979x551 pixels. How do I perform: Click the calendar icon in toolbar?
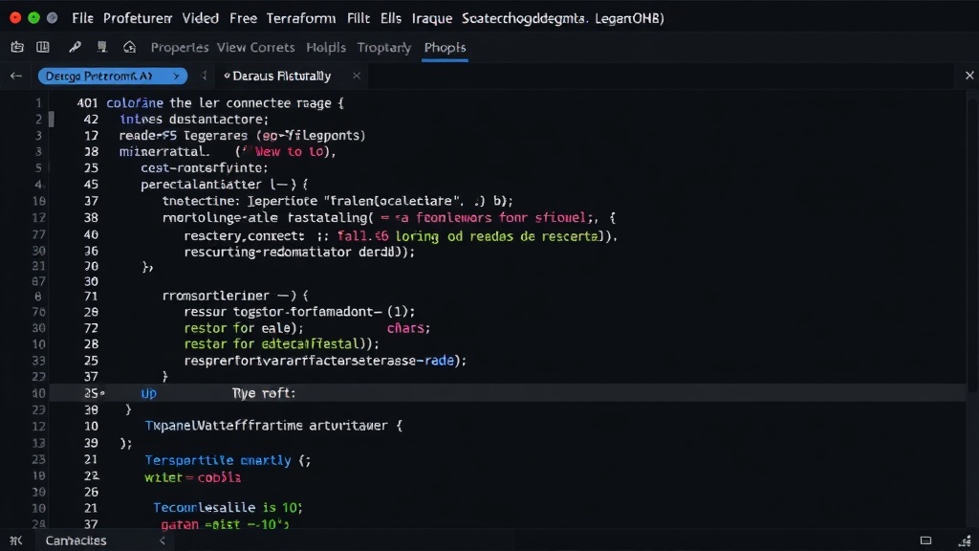pos(17,47)
